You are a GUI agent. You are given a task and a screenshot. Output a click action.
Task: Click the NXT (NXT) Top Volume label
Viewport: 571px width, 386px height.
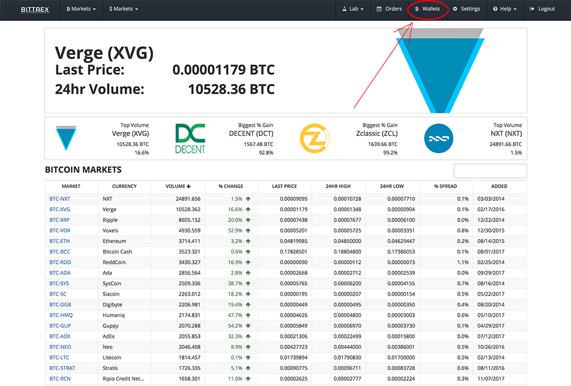coord(506,134)
